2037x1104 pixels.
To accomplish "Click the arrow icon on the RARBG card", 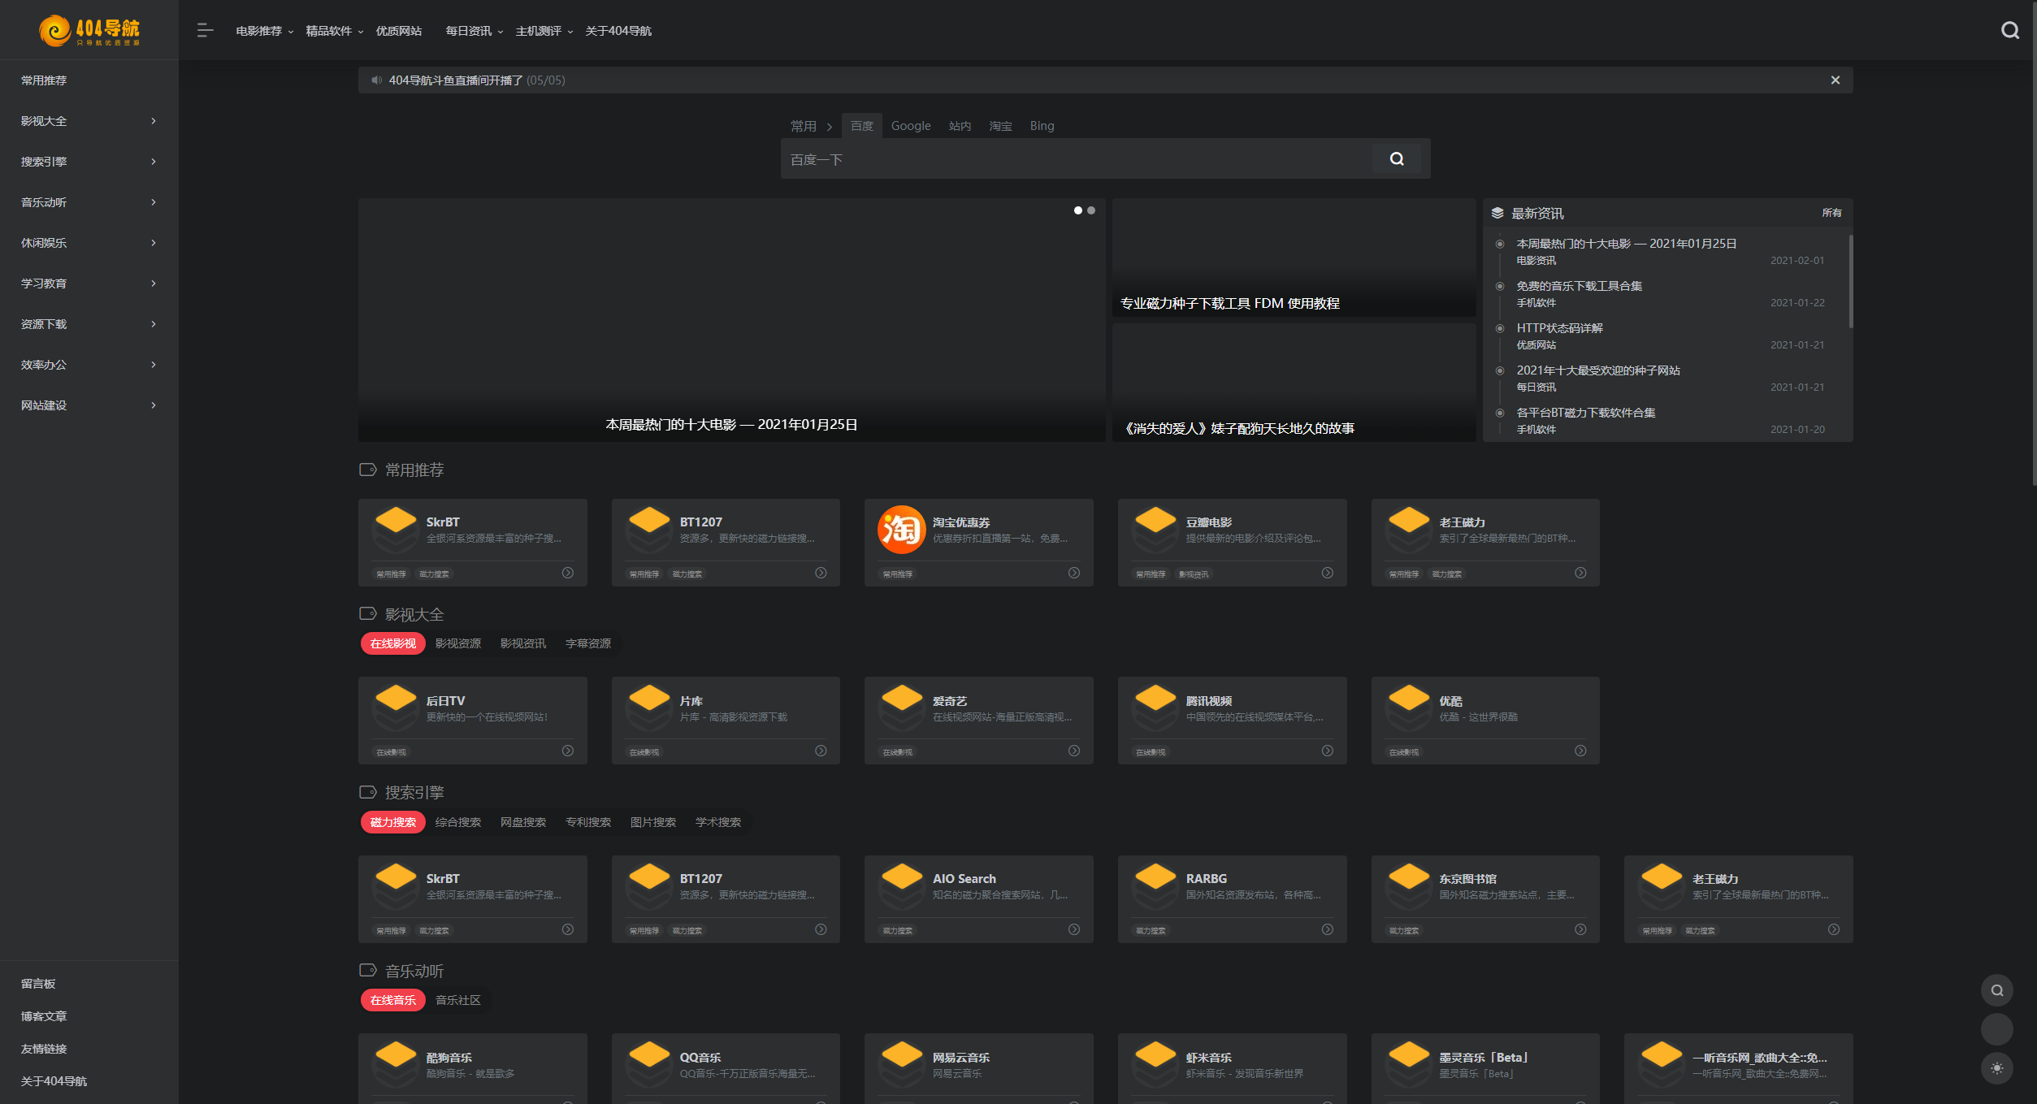I will point(1328,929).
